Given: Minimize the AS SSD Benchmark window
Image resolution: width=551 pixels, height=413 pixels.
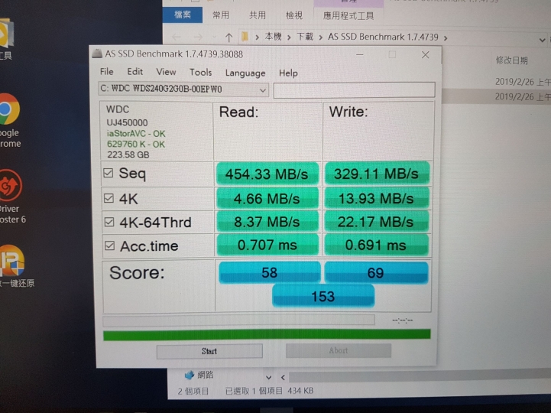Looking at the screenshot, I should (x=359, y=54).
